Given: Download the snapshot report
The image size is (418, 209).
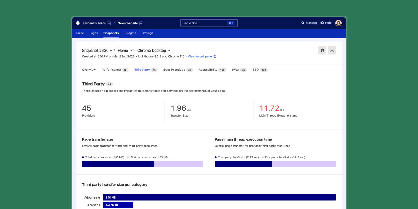Looking at the screenshot, I should coord(332,50).
